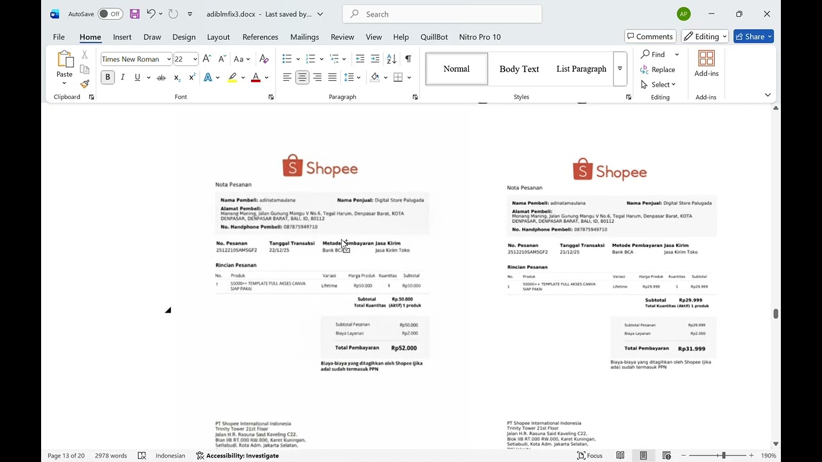Toggle Underline formatting
Screen dimensions: 822x462
pos(137,78)
